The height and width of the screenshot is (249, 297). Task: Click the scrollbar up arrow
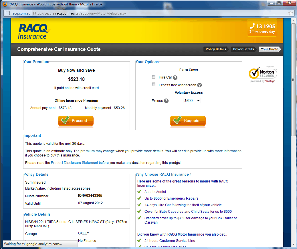pos(293,21)
